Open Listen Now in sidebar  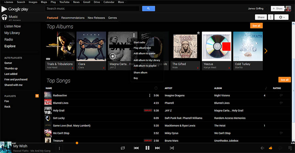pyautogui.click(x=12, y=26)
